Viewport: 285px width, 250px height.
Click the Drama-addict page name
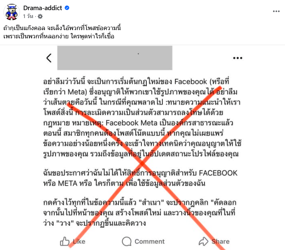click(x=43, y=8)
